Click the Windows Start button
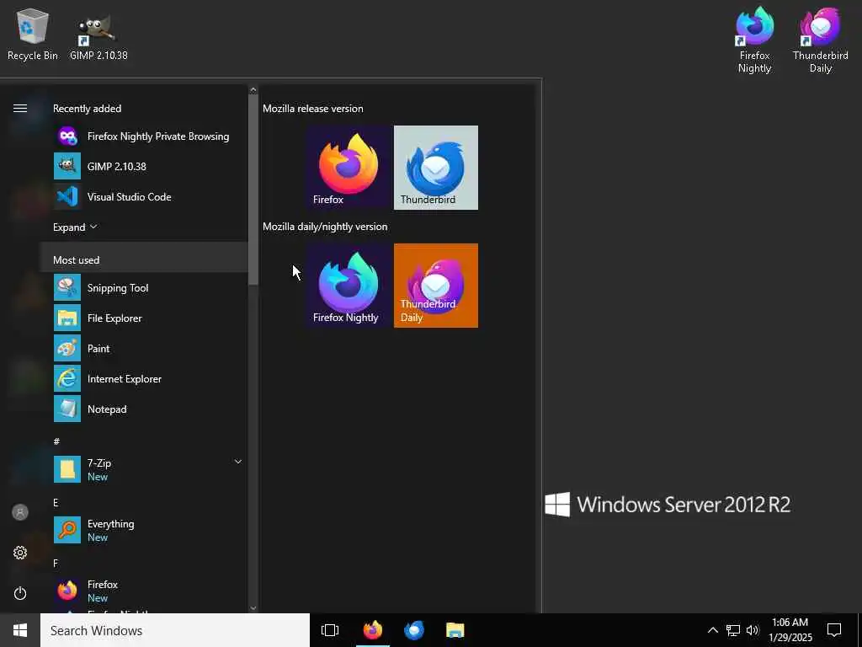The height and width of the screenshot is (647, 862). (20, 630)
